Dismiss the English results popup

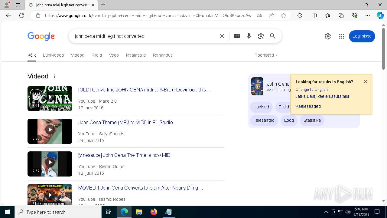pos(366,81)
